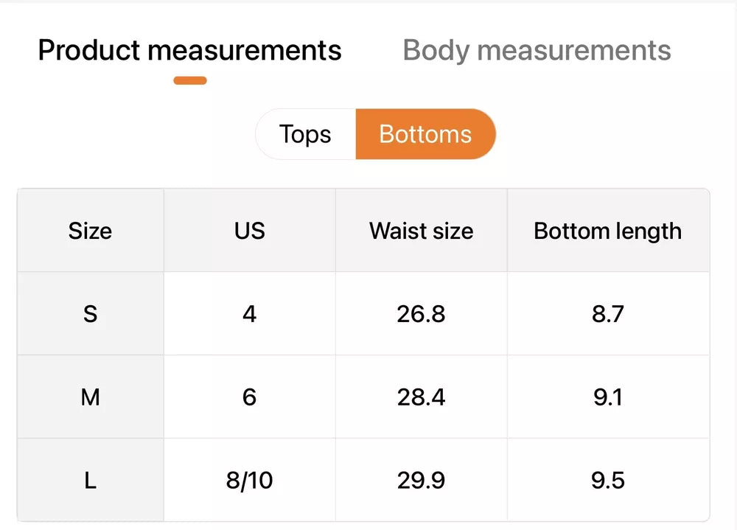Click the 28.4 waist size value

coord(421,397)
